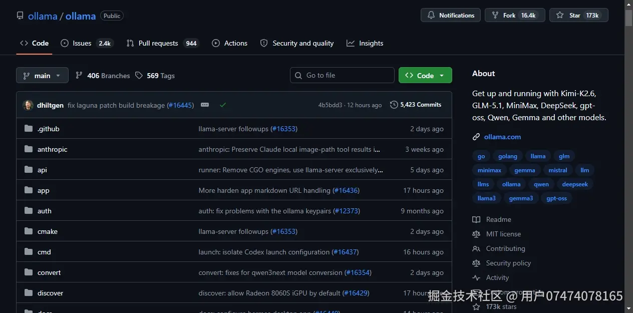
Task: Click the cmake folder icon
Action: [29, 231]
